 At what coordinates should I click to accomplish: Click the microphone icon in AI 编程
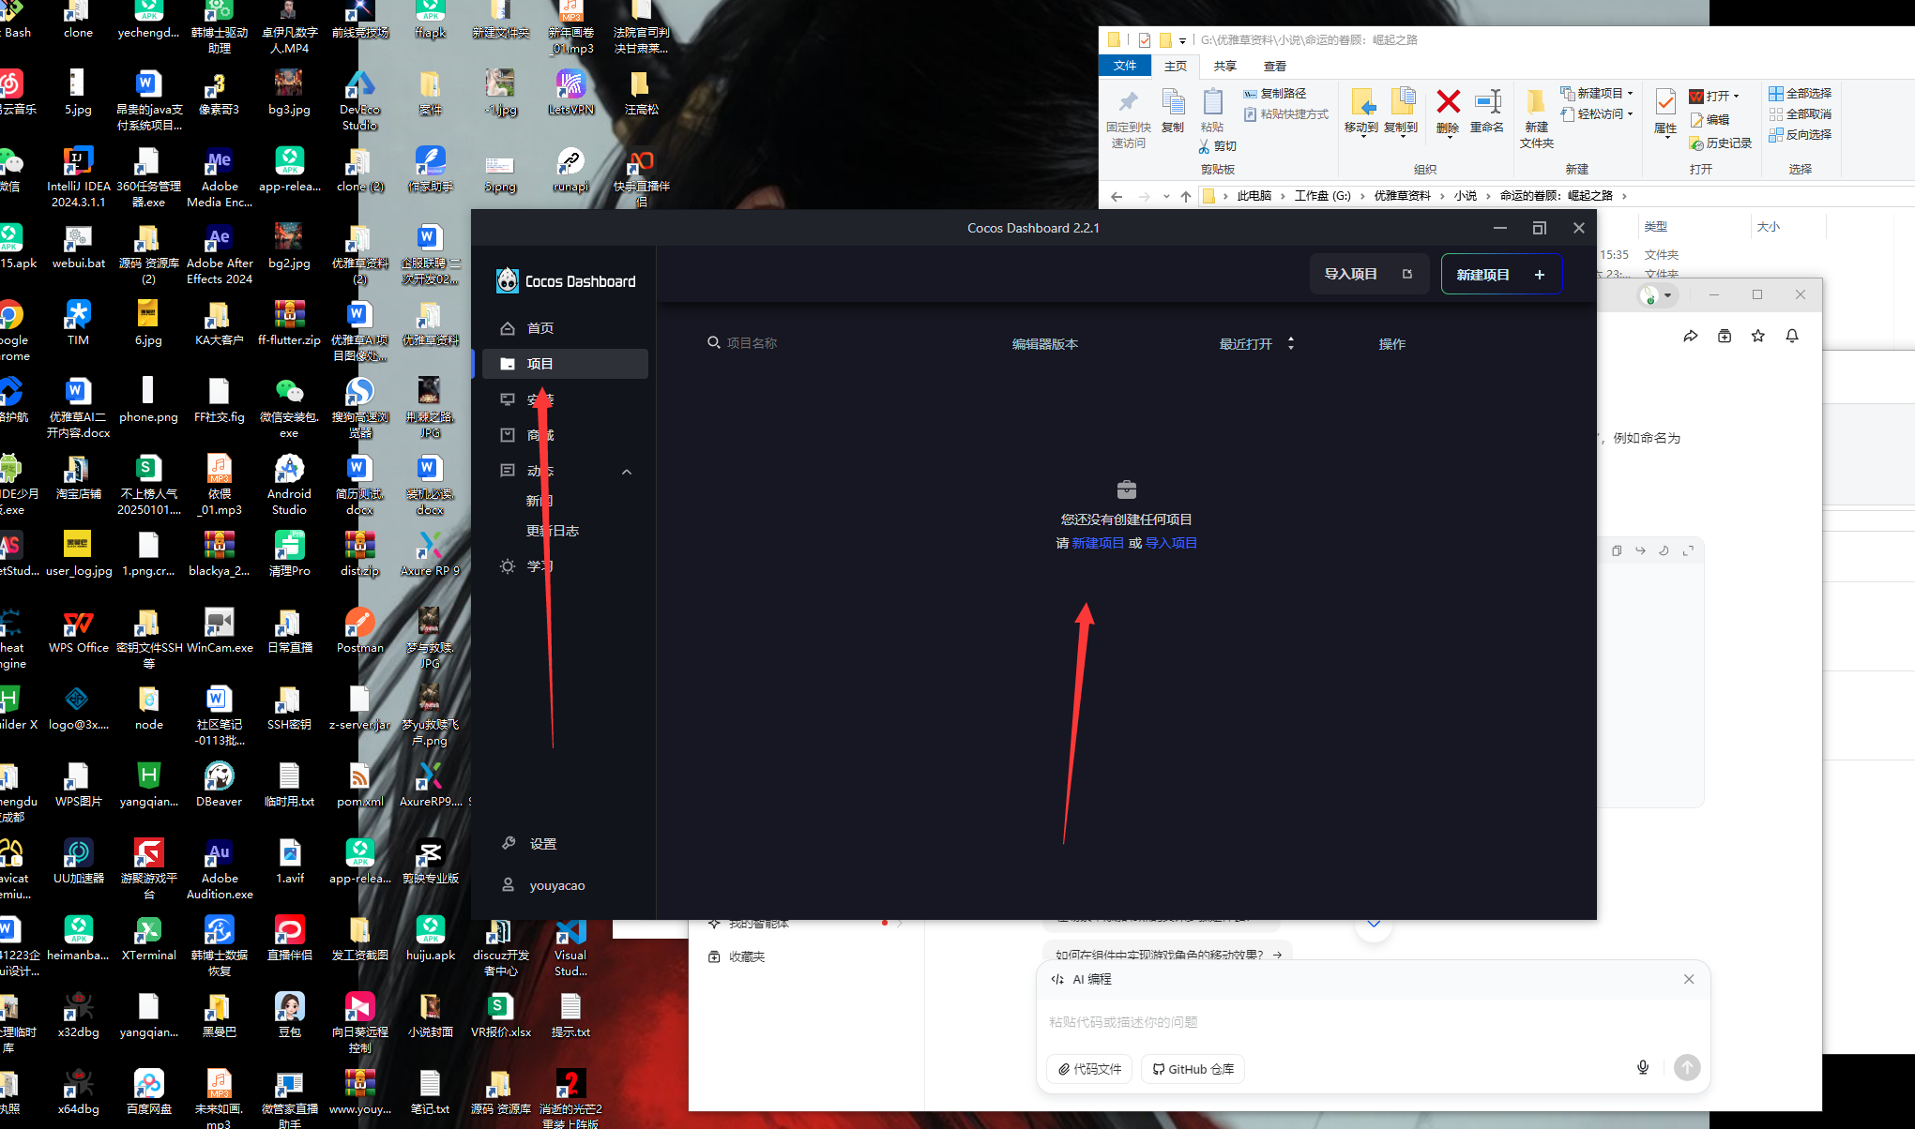(x=1643, y=1067)
